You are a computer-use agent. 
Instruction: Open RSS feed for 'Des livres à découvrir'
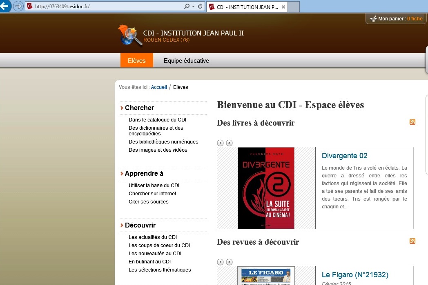coord(412,122)
